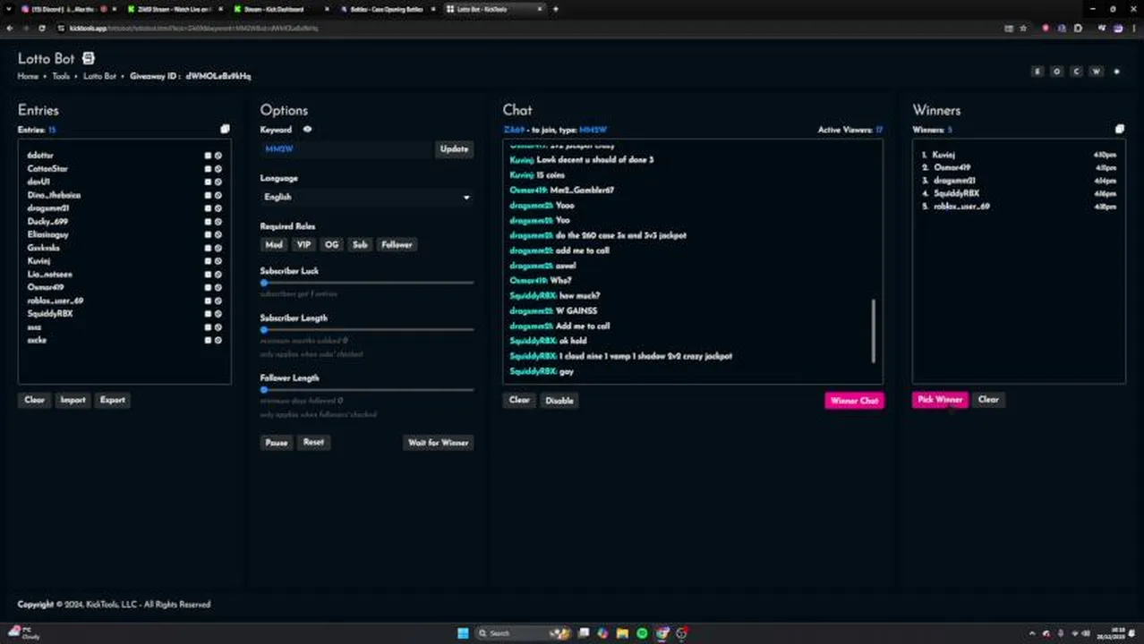
Task: Click the Lotto Bot title icon
Action: [88, 58]
